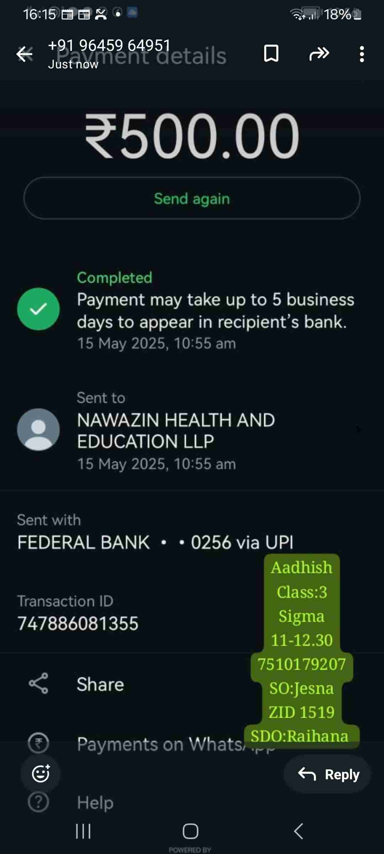Open the three-dot overflow menu
Viewport: 384px width, 854px height.
click(362, 54)
